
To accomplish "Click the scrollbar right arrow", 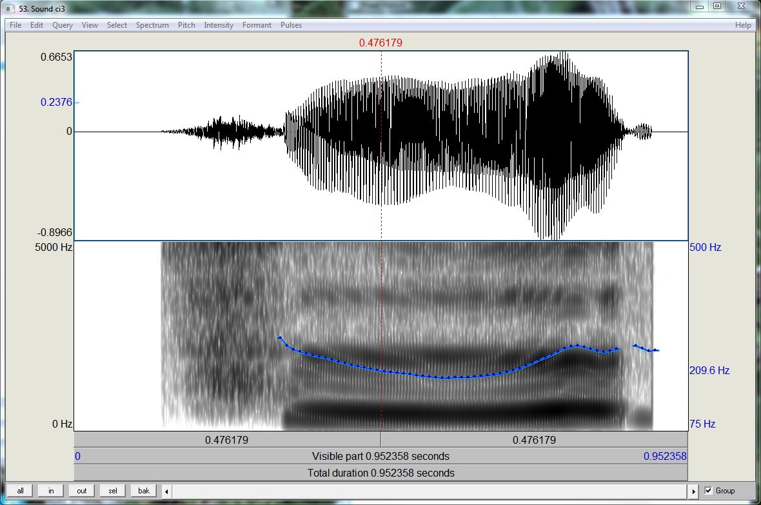I will [693, 491].
